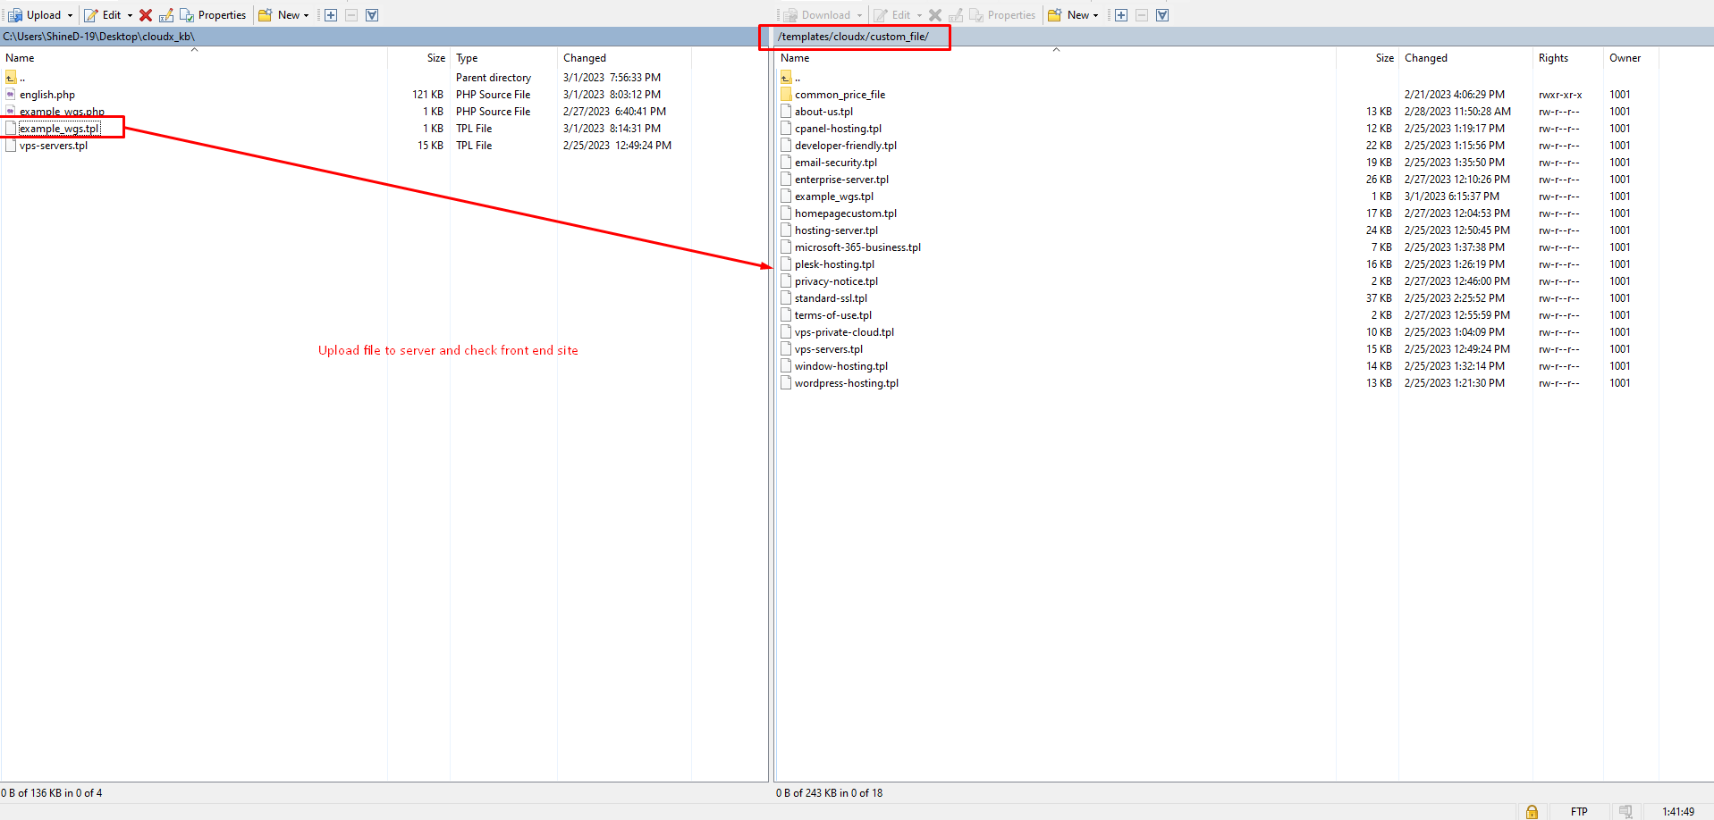Click the parent directory icon in remote panel
The height and width of the screenshot is (820, 1714).
pos(787,78)
